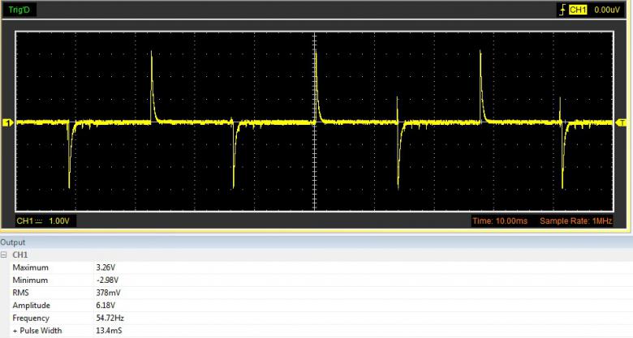The image size is (633, 338).
Task: Click the Sample Rate: 1MHz readout
Action: 576,221
